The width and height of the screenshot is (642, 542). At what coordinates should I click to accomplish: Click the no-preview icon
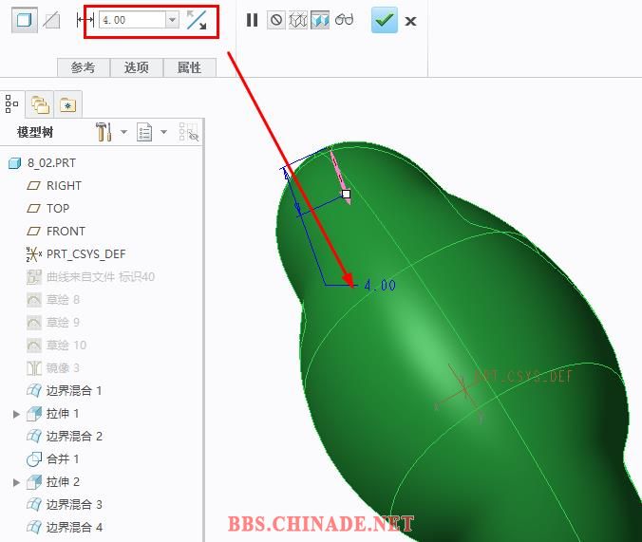(x=275, y=20)
